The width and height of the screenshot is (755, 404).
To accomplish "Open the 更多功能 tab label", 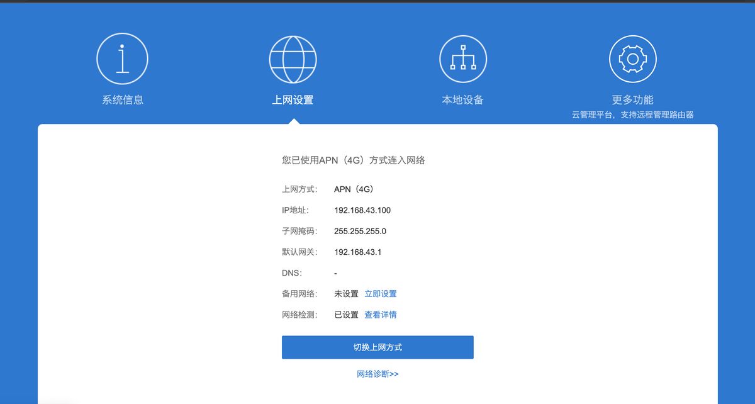I will coord(632,100).
